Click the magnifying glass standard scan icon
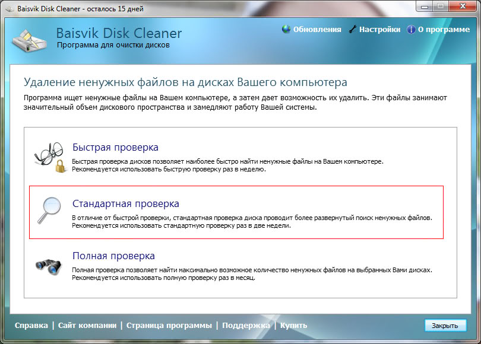Screen dimensions: 481x344 [49, 211]
